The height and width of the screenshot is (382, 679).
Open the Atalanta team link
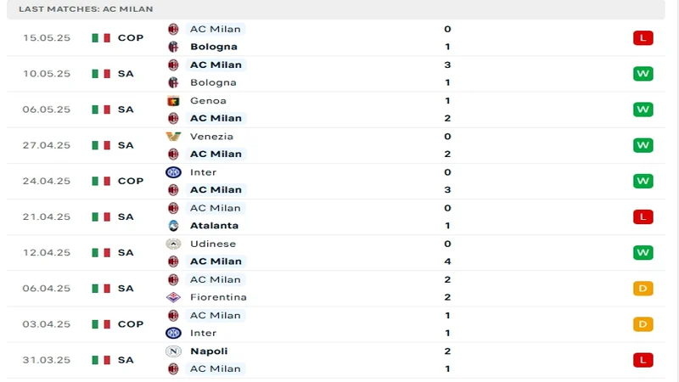(x=214, y=226)
